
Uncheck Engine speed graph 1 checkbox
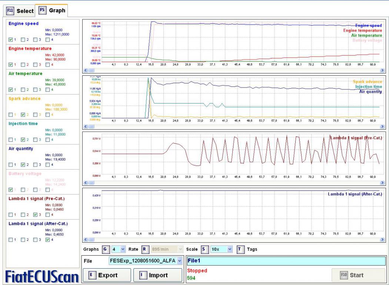(x=10, y=40)
